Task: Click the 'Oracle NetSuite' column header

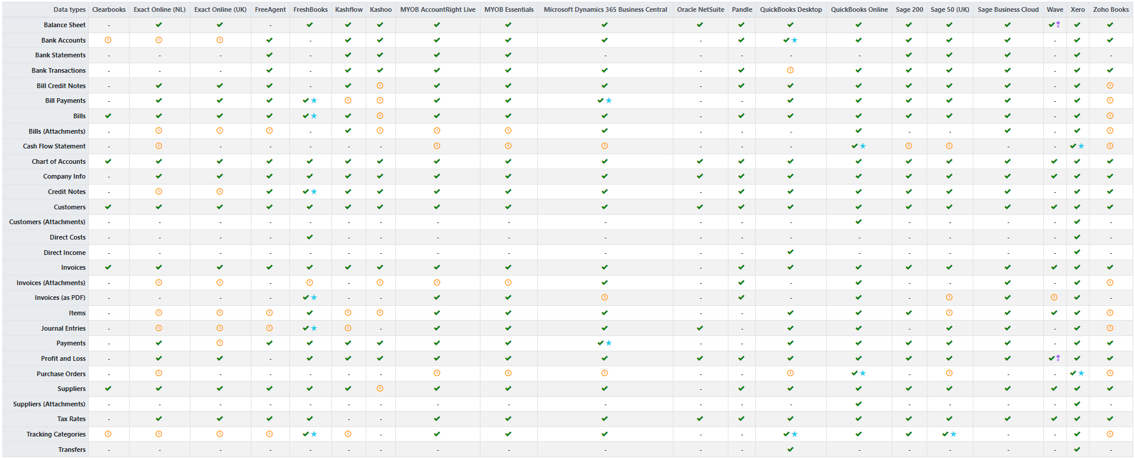Action: coord(701,9)
